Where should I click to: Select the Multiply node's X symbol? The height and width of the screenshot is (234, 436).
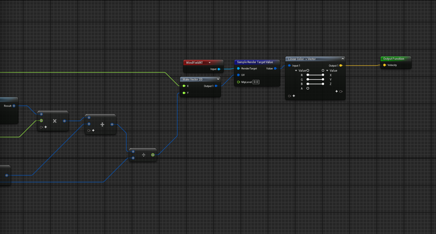[x=55, y=121]
